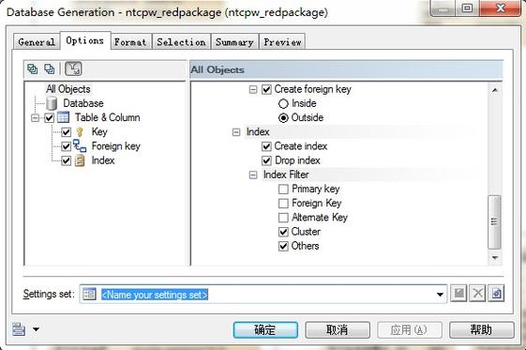This screenshot has height=350, width=526.
Task: Click the yellow Key icon in tree
Action: pyautogui.click(x=80, y=132)
